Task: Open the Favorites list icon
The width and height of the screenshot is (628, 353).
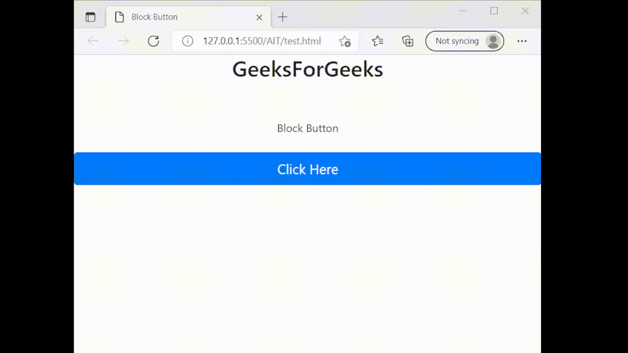Action: pyautogui.click(x=377, y=41)
